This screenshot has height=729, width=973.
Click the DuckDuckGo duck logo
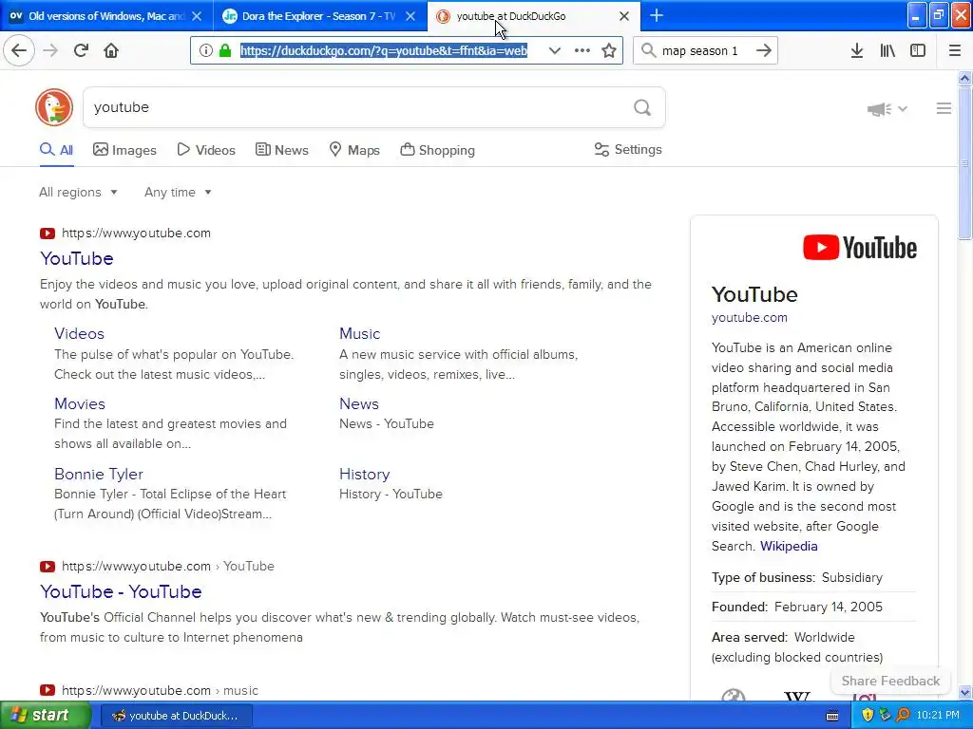point(54,107)
